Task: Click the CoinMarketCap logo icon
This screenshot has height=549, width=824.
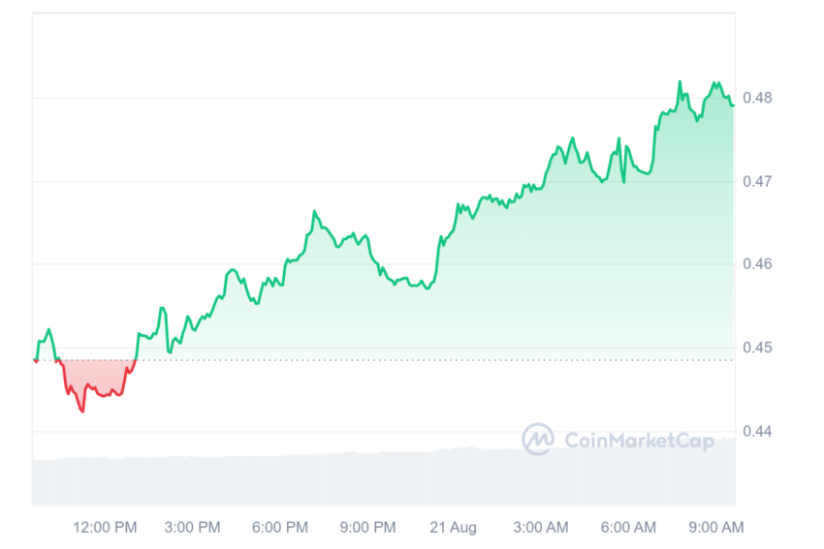Action: [538, 439]
